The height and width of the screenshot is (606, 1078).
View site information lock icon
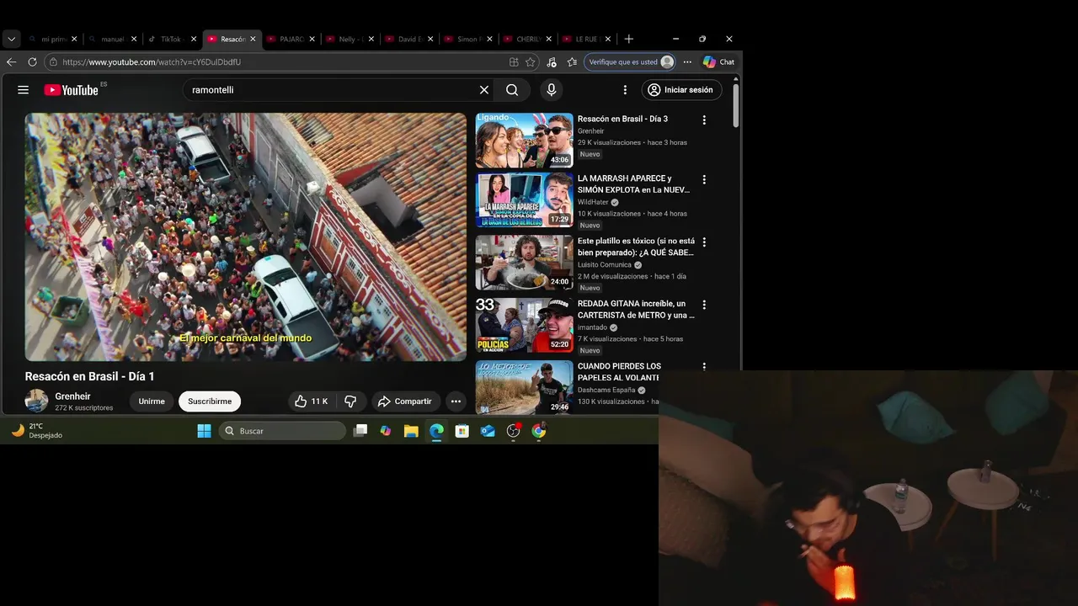coord(53,62)
